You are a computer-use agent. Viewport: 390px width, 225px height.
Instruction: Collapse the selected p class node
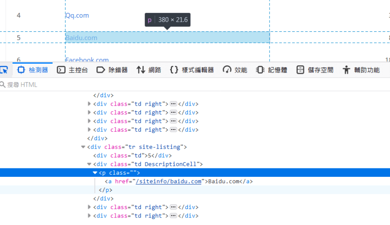[x=95, y=173]
